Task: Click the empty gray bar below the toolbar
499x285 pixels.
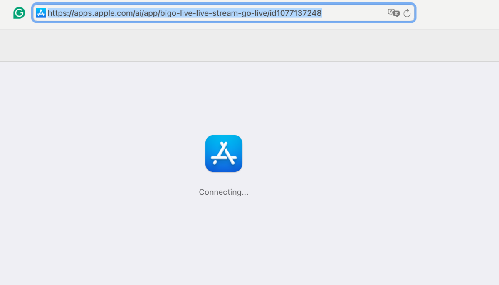Action: [249, 45]
